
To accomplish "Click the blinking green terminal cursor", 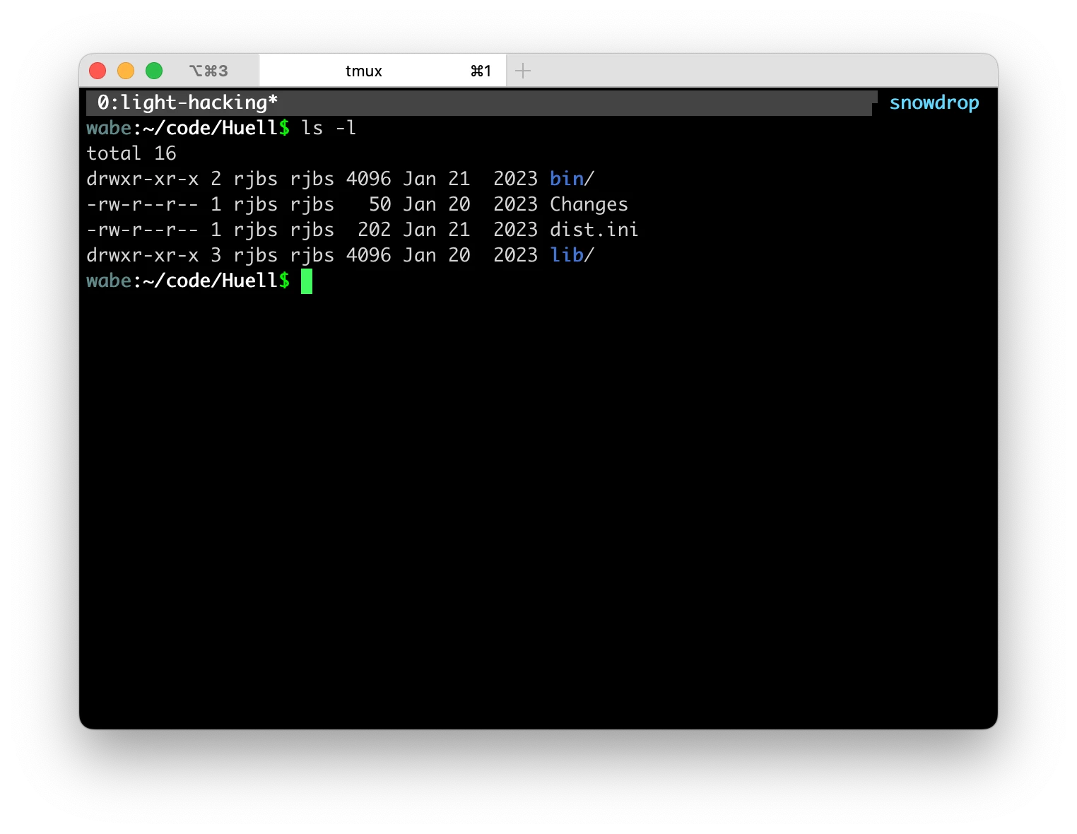I will coord(308,281).
